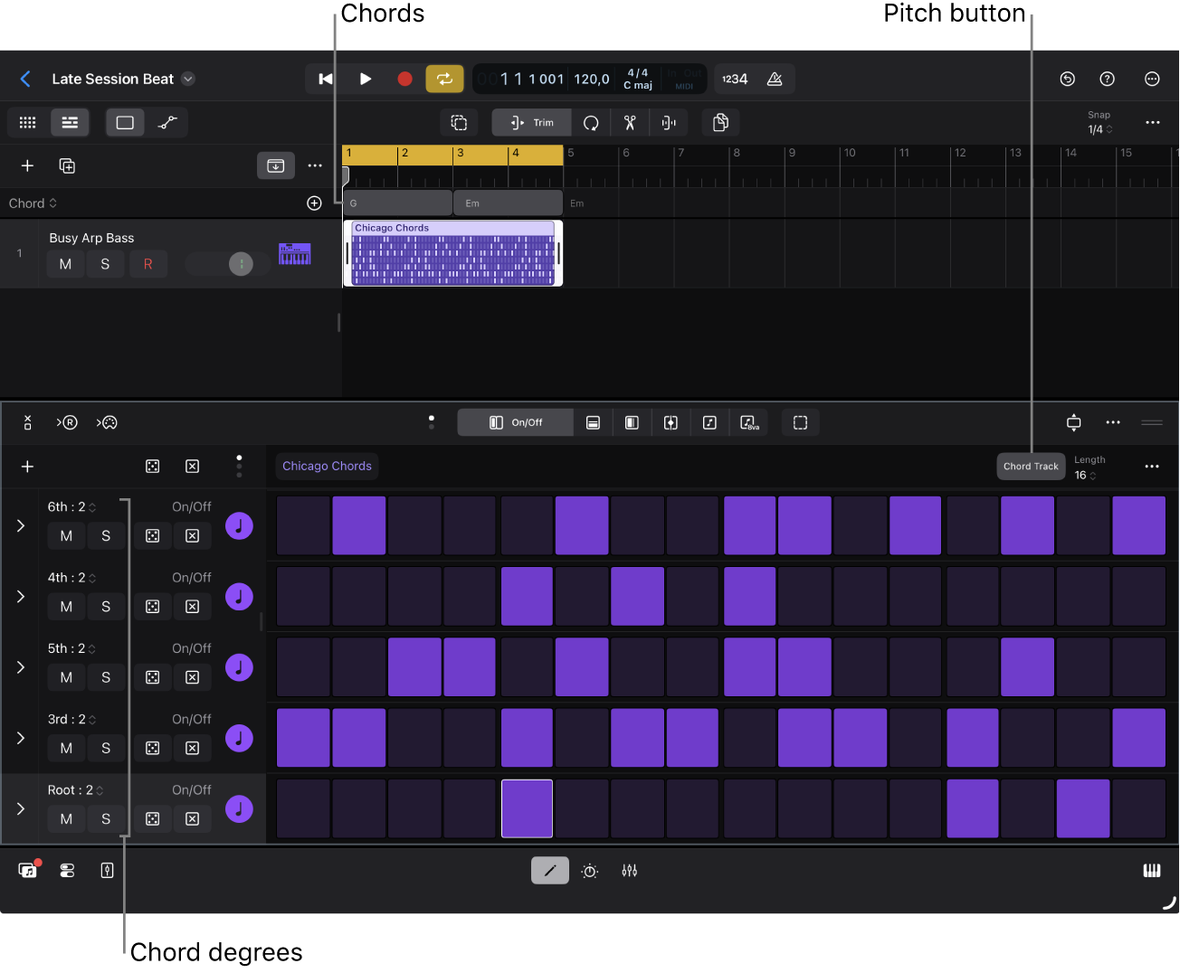
Task: Mute the Busy Arp Bass track
Action: point(65,263)
